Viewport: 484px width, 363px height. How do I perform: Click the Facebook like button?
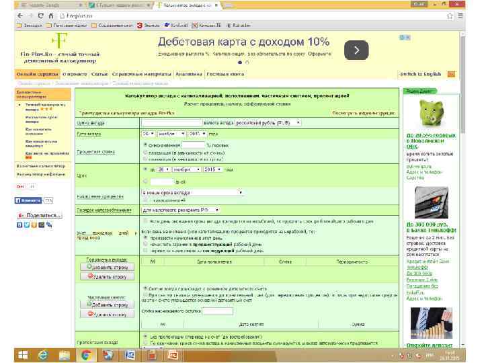coord(28,200)
